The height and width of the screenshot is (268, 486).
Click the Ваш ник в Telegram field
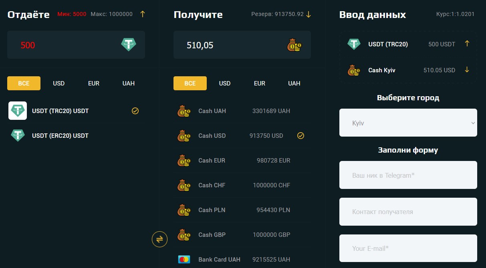408,175
